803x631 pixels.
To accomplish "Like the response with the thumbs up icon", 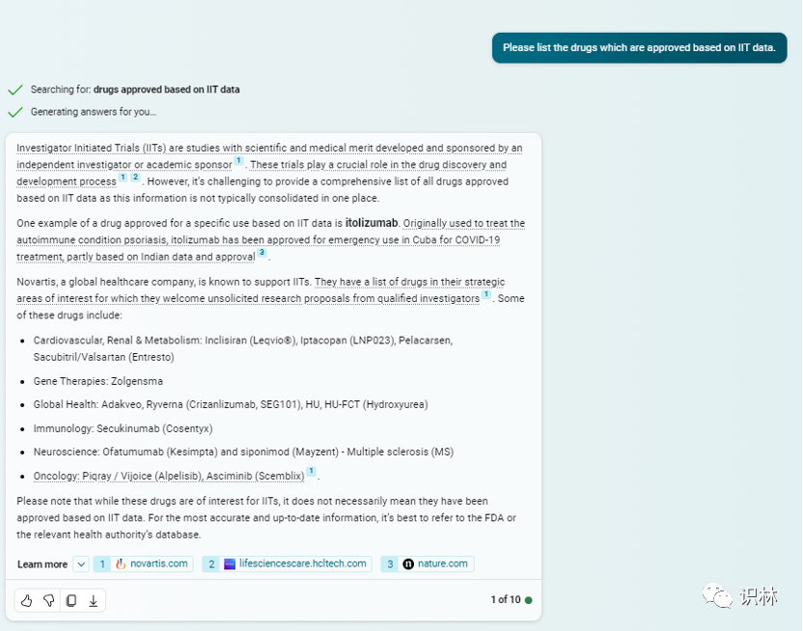I will coord(27,600).
